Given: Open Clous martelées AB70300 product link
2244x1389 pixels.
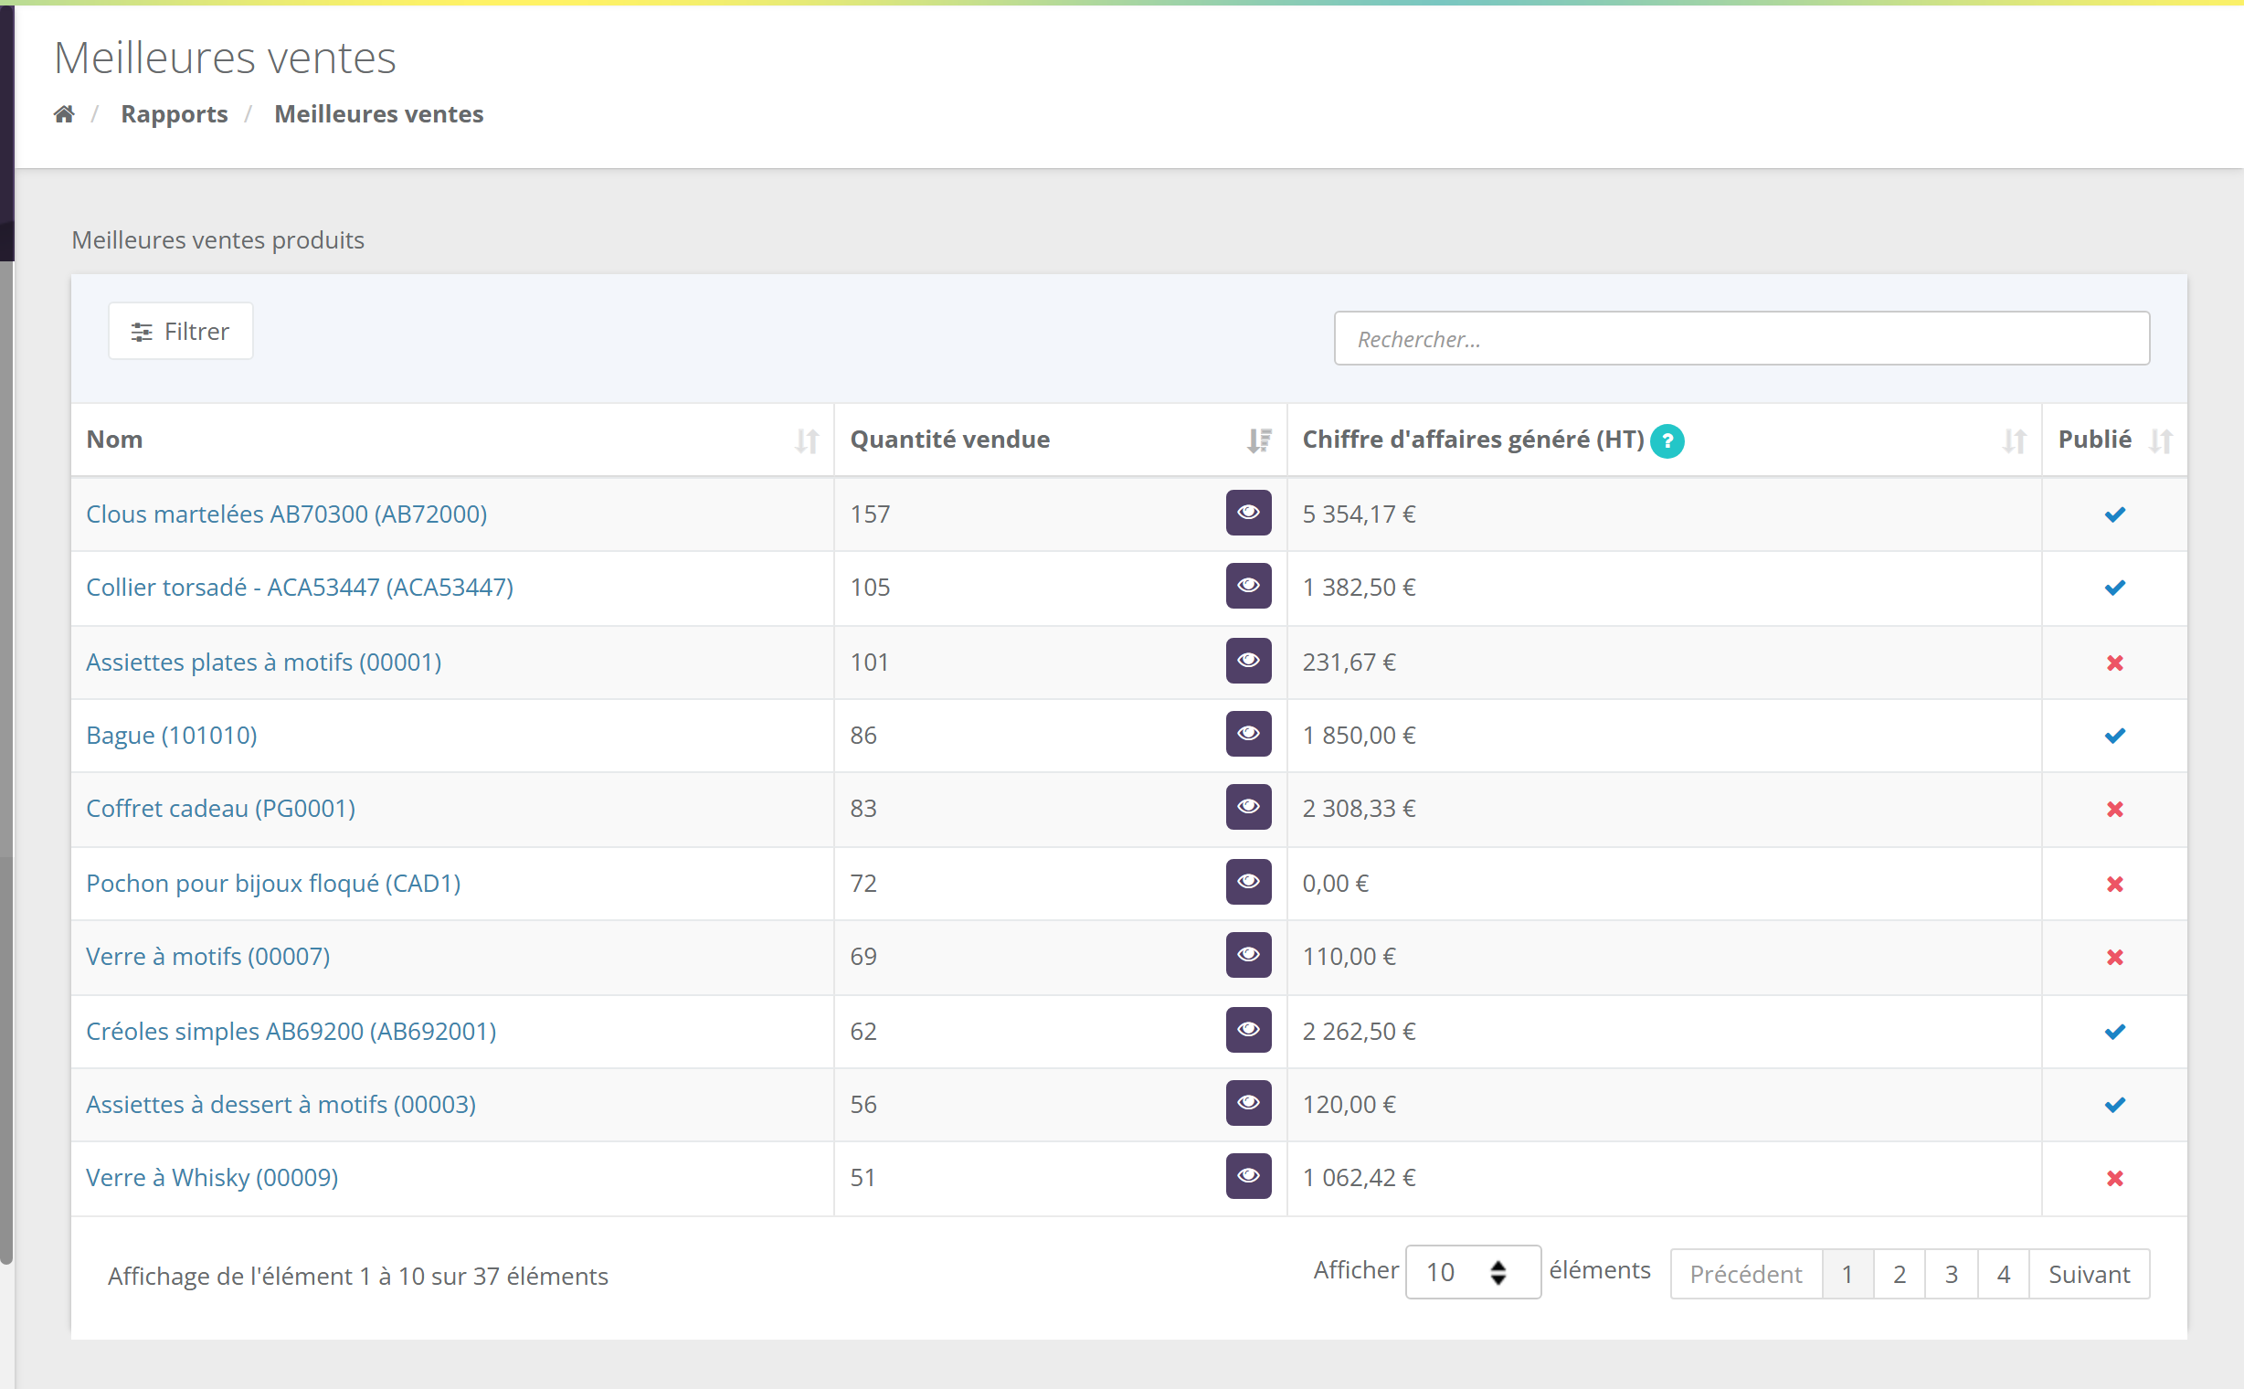Looking at the screenshot, I should coord(287,514).
